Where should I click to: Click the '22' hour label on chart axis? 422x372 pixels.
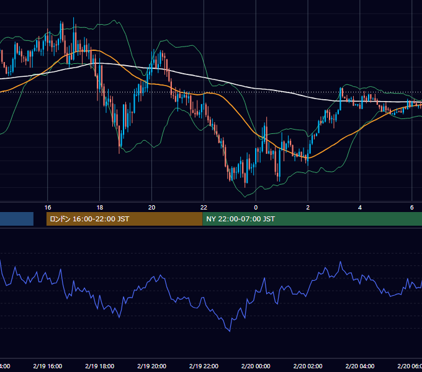pyautogui.click(x=204, y=207)
